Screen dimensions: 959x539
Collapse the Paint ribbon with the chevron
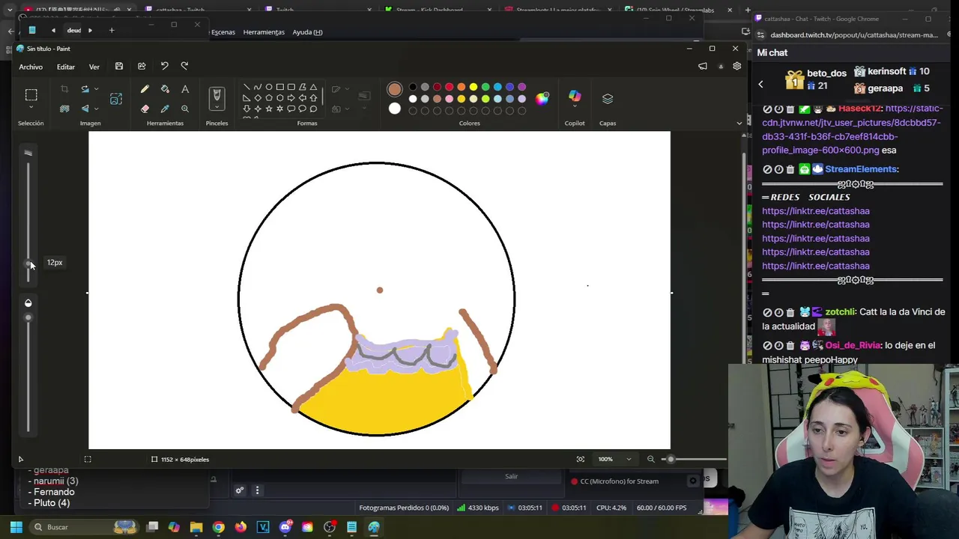(739, 123)
